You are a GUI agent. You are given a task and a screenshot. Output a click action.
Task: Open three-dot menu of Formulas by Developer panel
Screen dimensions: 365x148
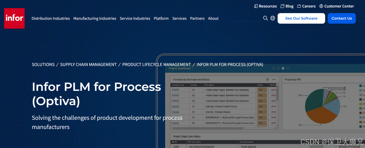pyautogui.click(x=274, y=79)
